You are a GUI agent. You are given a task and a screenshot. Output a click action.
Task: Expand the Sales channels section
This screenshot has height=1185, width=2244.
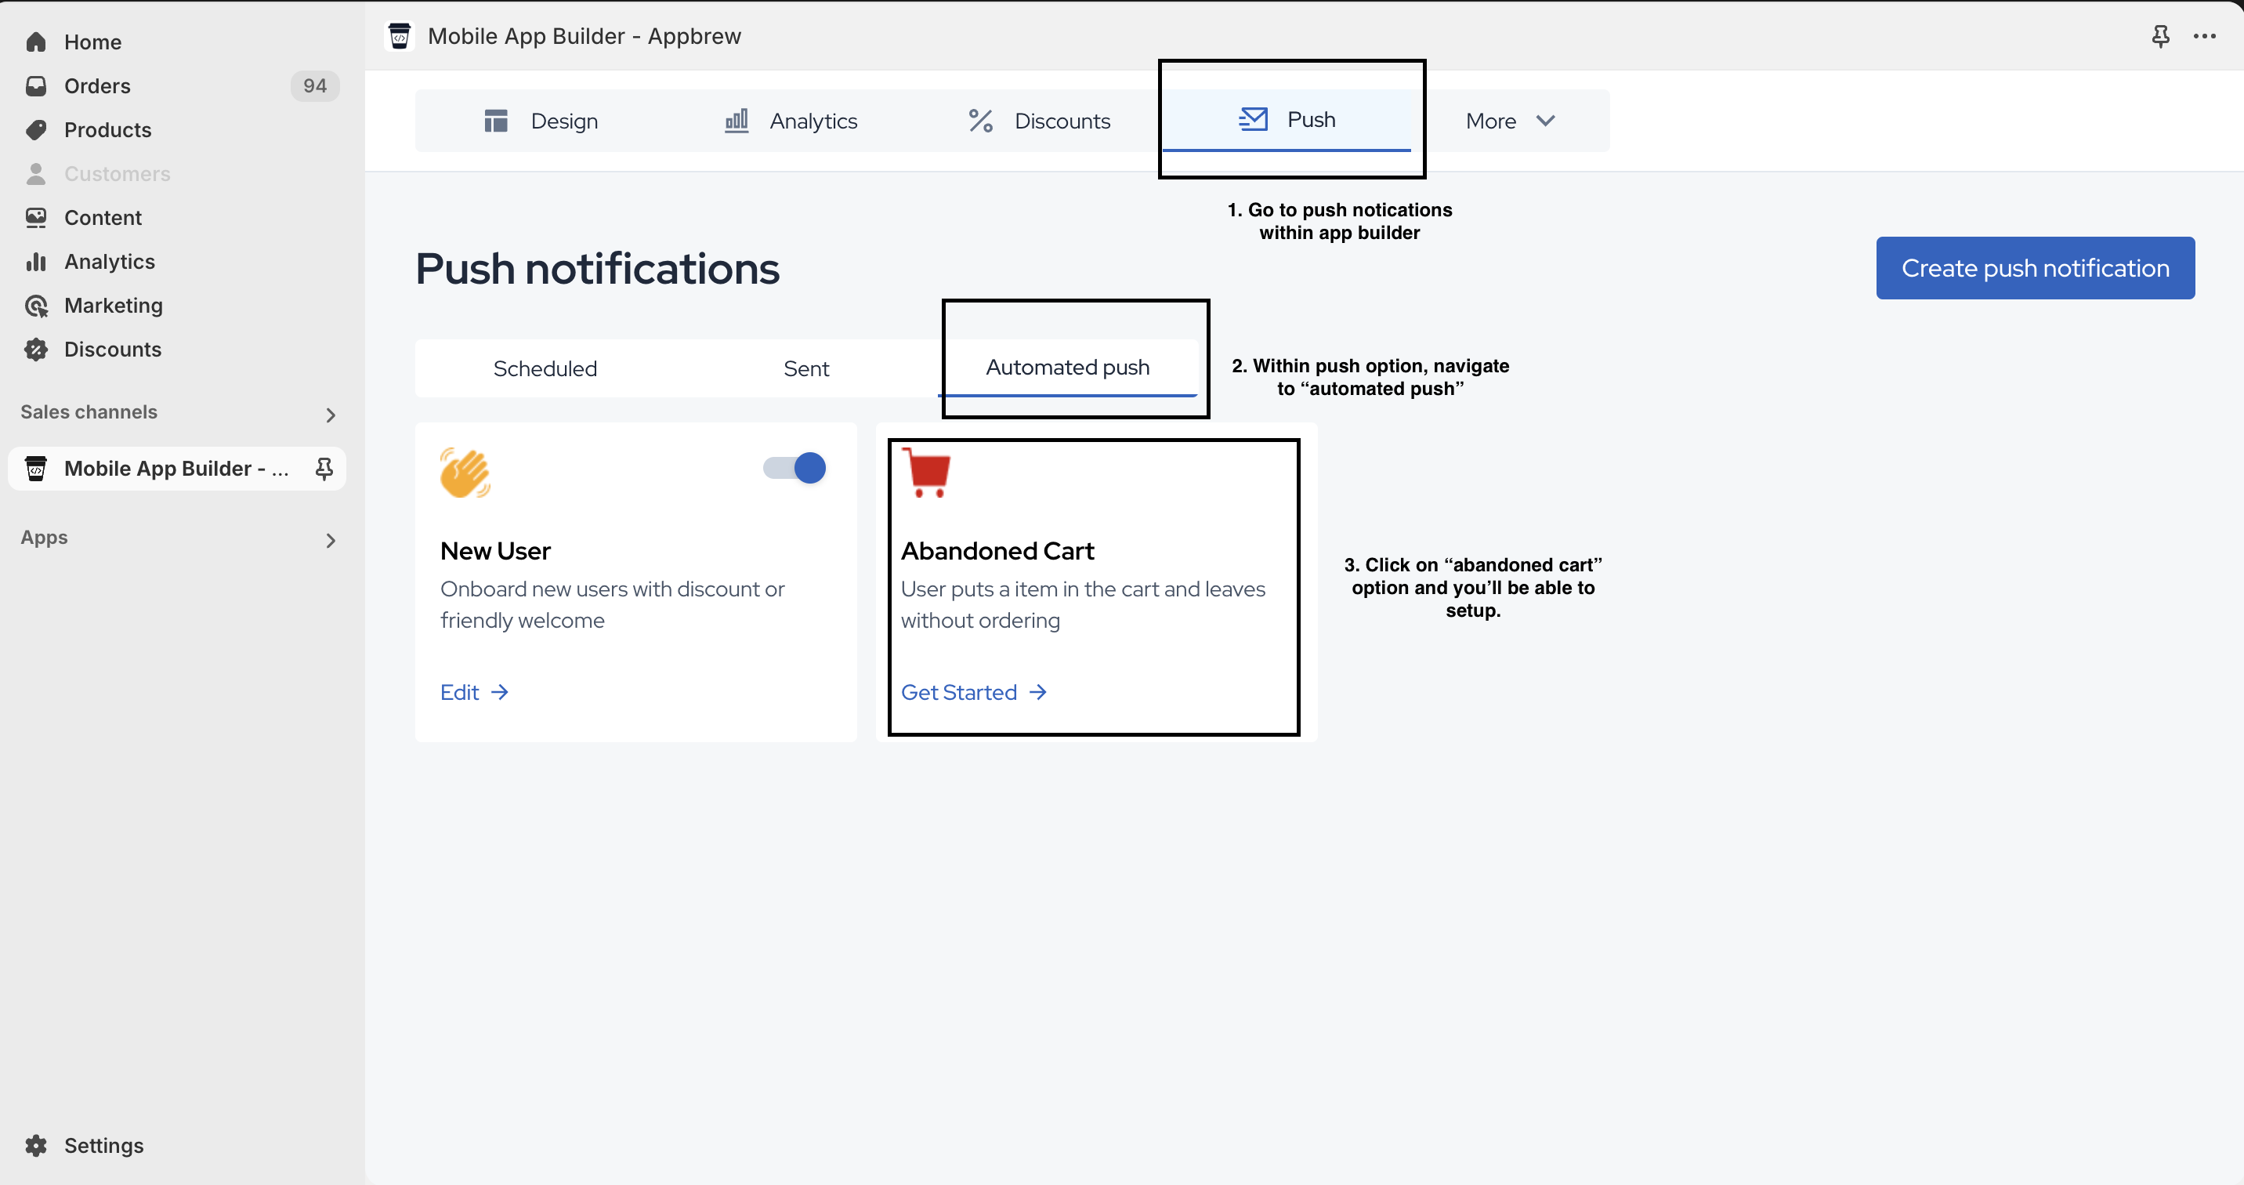click(x=329, y=415)
